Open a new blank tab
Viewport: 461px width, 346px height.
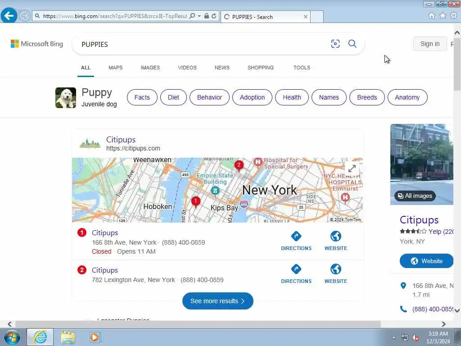(x=316, y=17)
